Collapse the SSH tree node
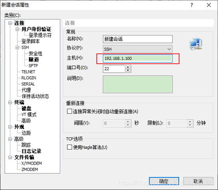 pos(17,47)
